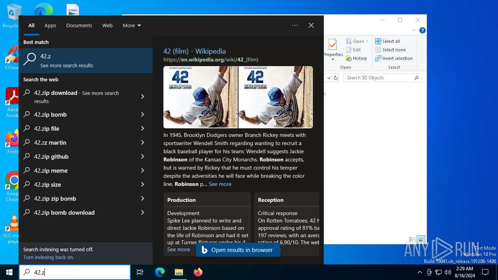
Task: Switch Explorer to large icons view
Action: click(x=421, y=240)
